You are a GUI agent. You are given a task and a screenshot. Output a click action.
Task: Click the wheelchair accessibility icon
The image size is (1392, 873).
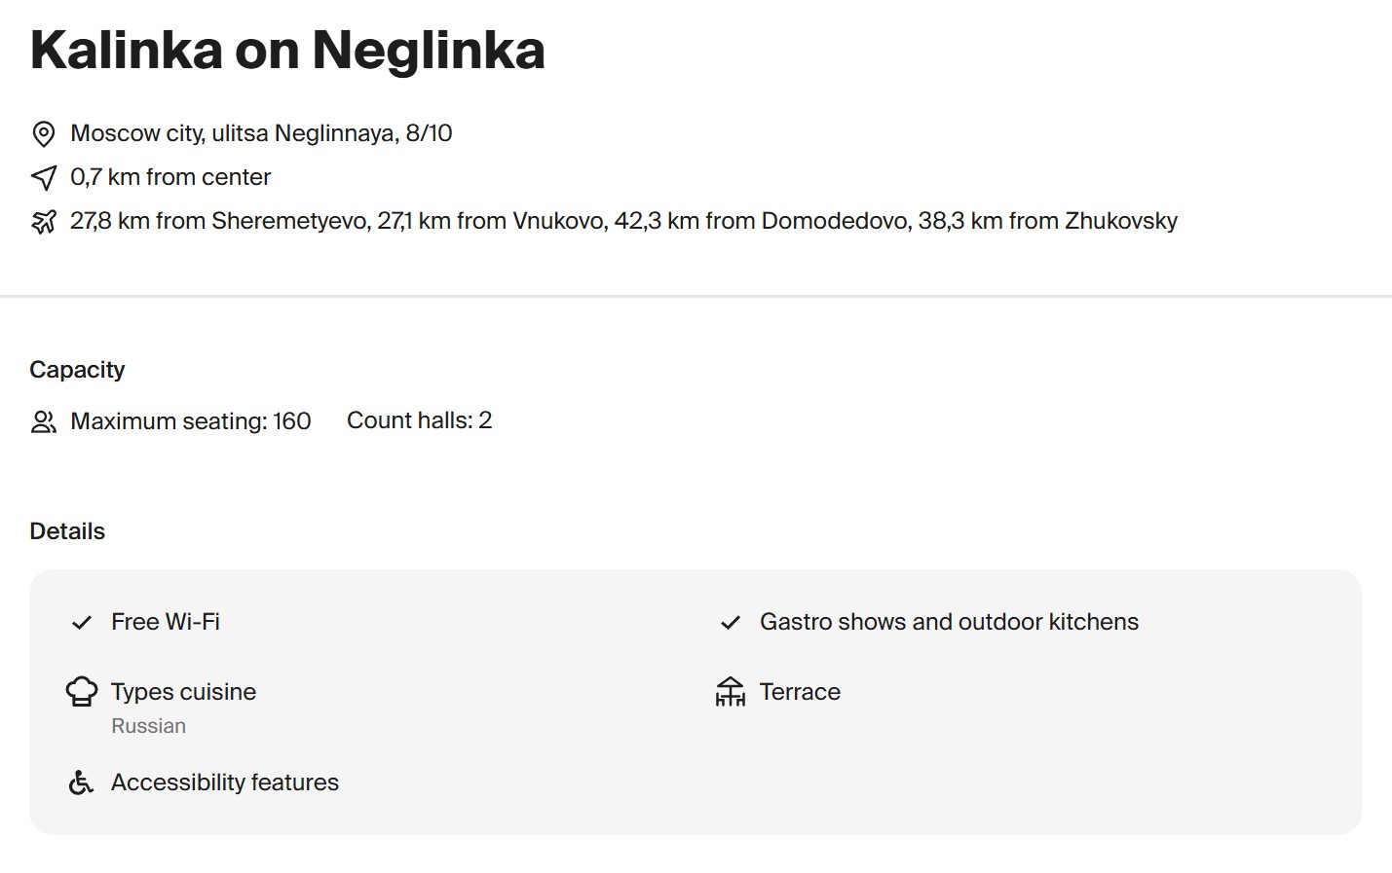[82, 782]
